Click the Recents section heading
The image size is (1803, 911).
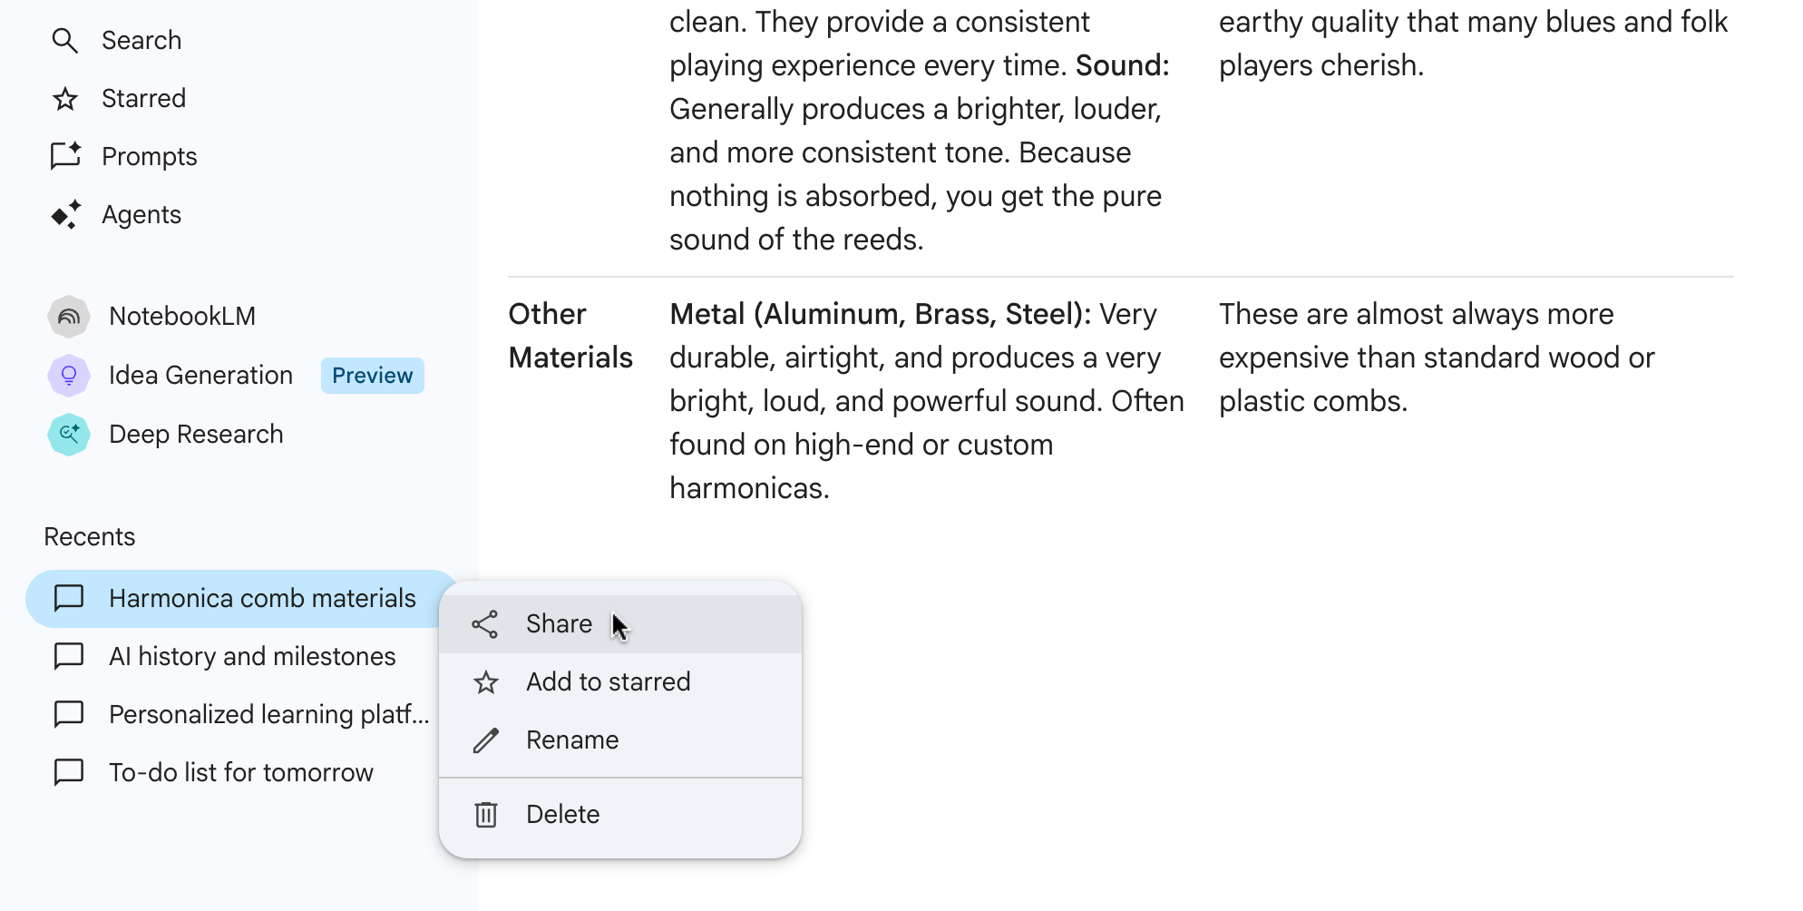[90, 537]
